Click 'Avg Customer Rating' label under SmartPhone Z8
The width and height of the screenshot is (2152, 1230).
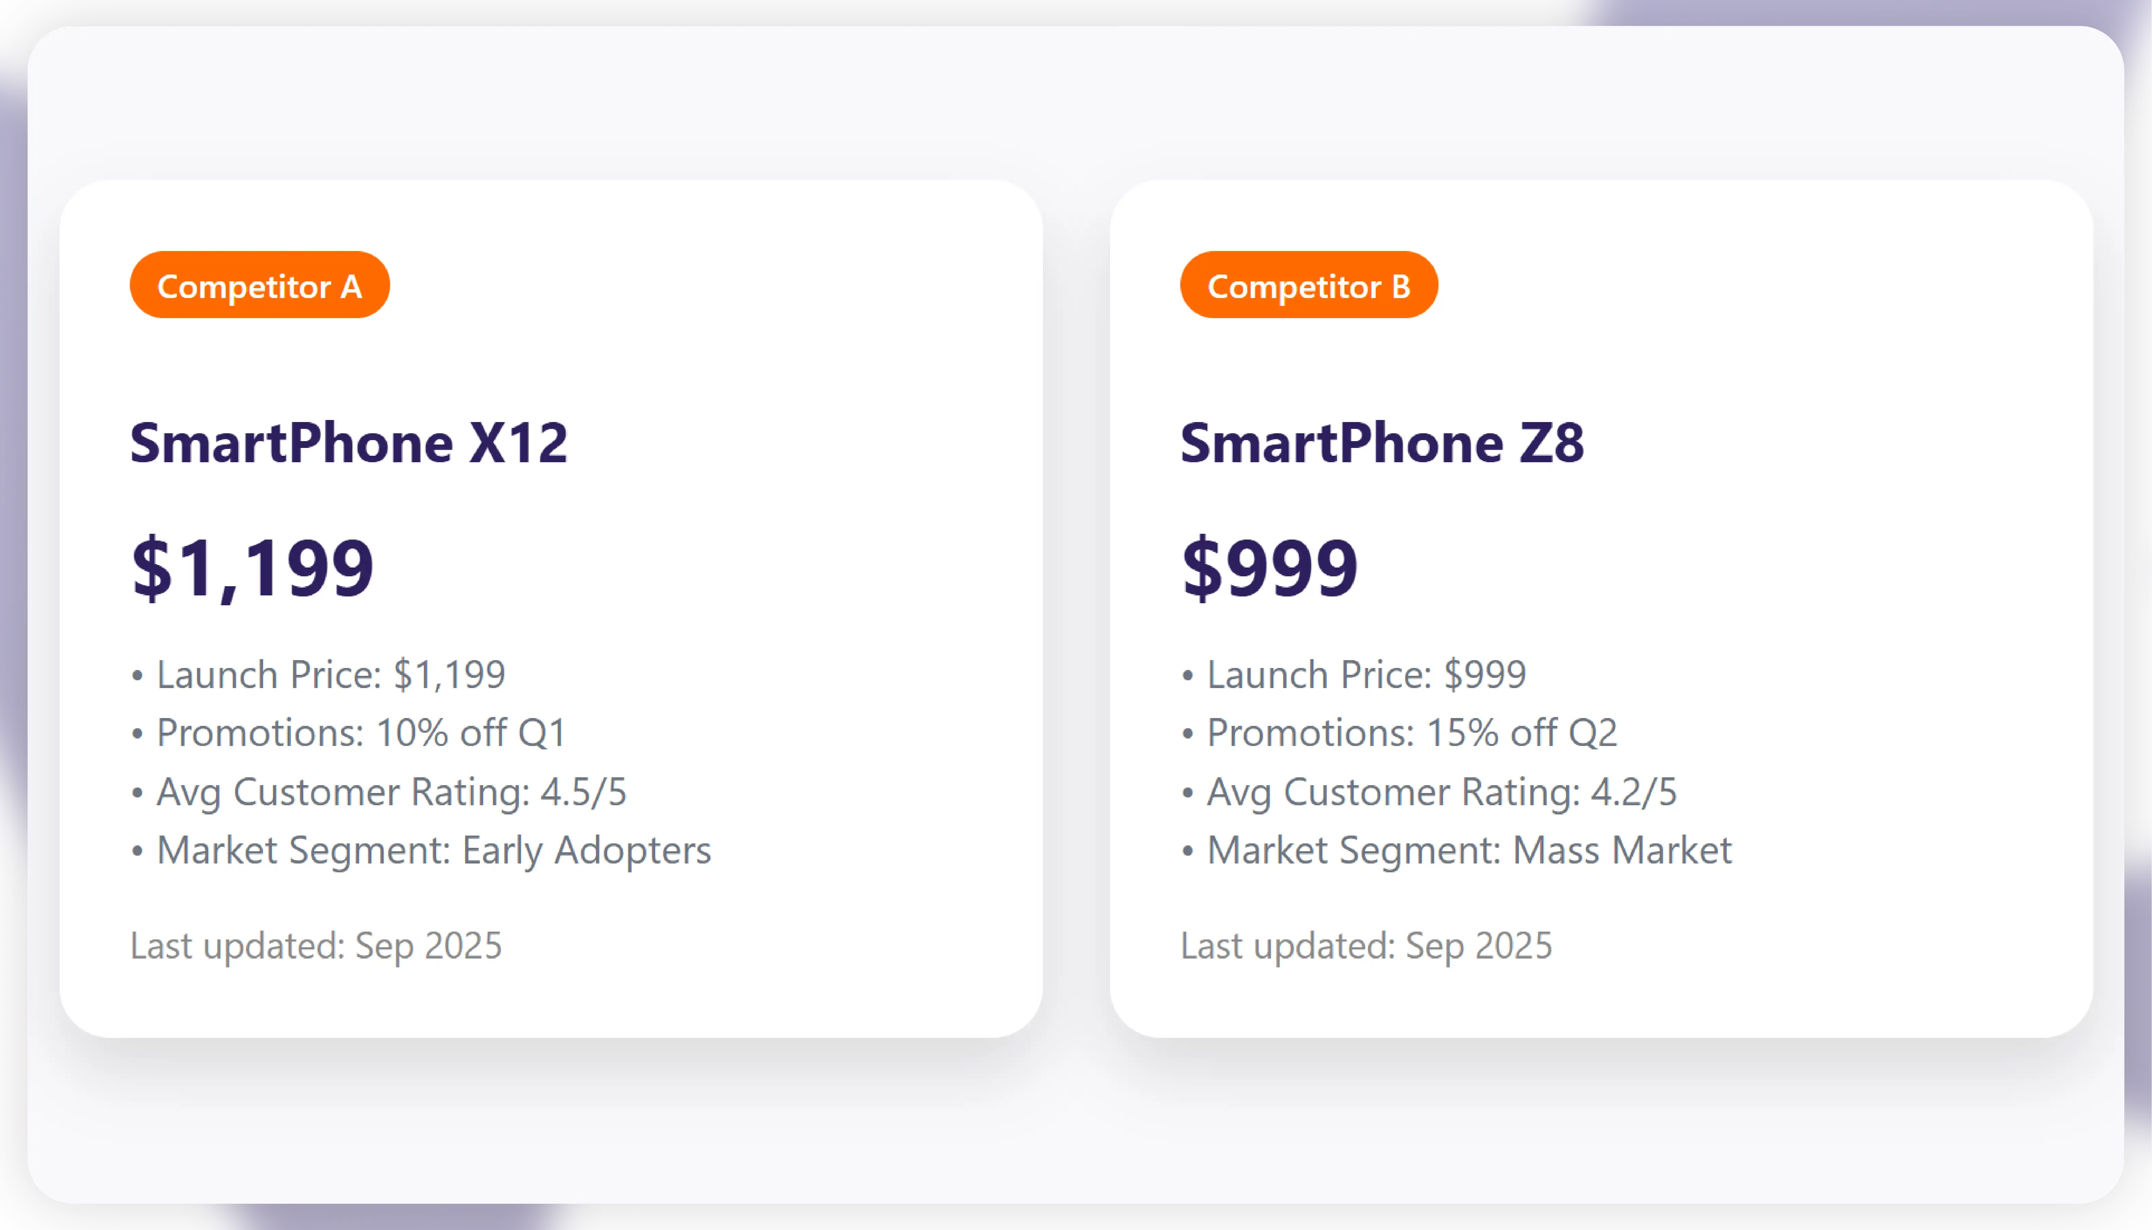pos(1393,792)
